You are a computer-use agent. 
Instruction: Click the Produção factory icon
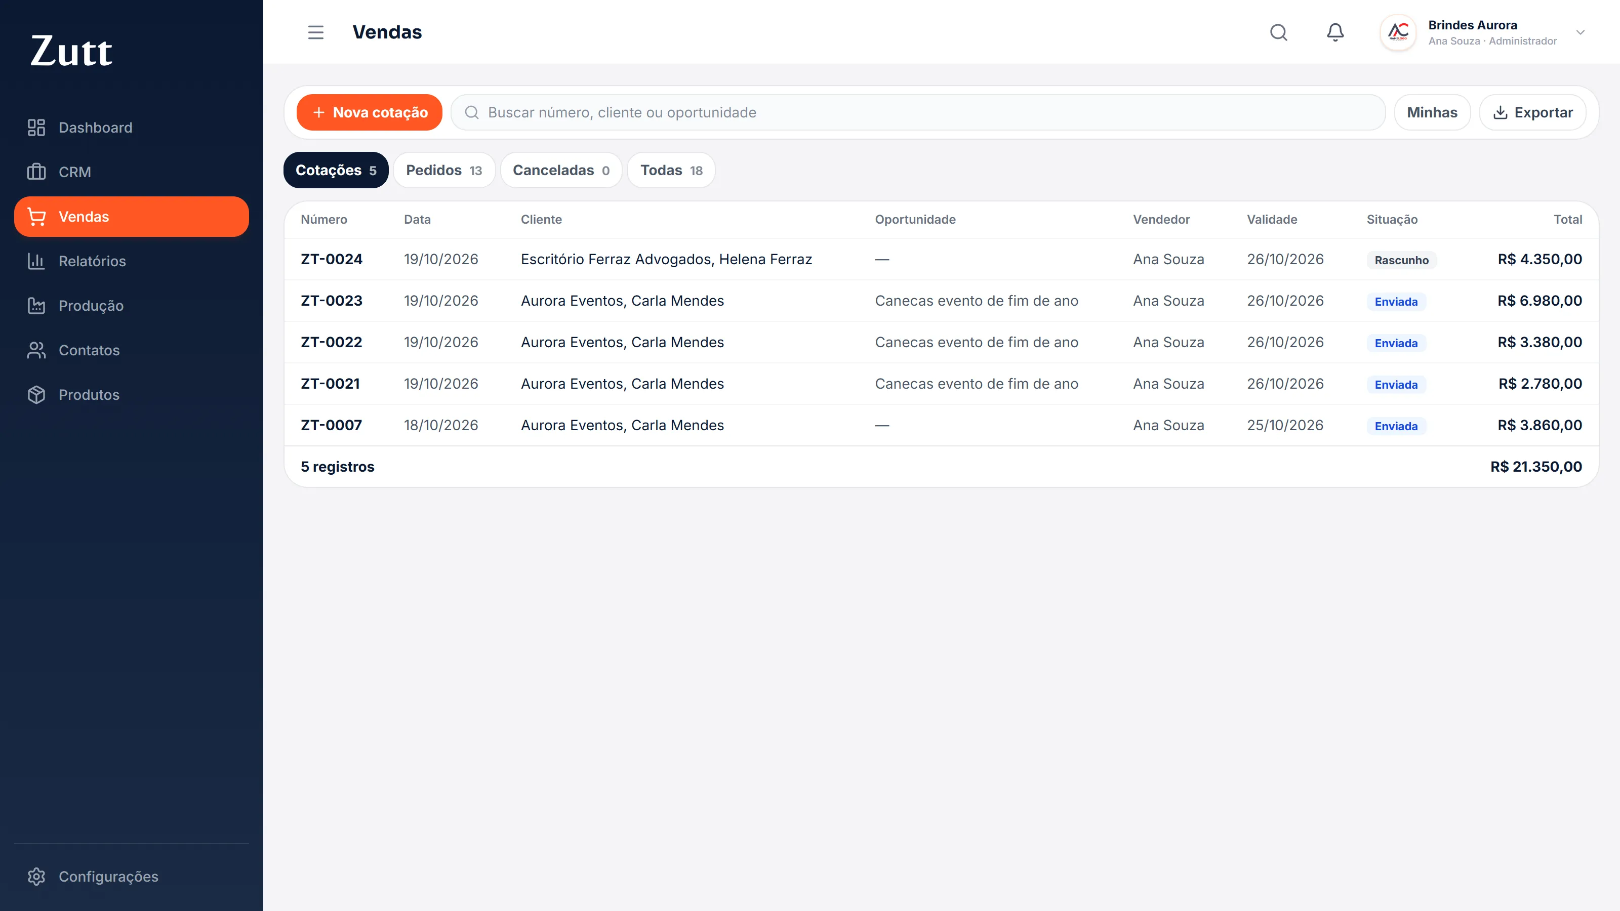click(x=36, y=306)
